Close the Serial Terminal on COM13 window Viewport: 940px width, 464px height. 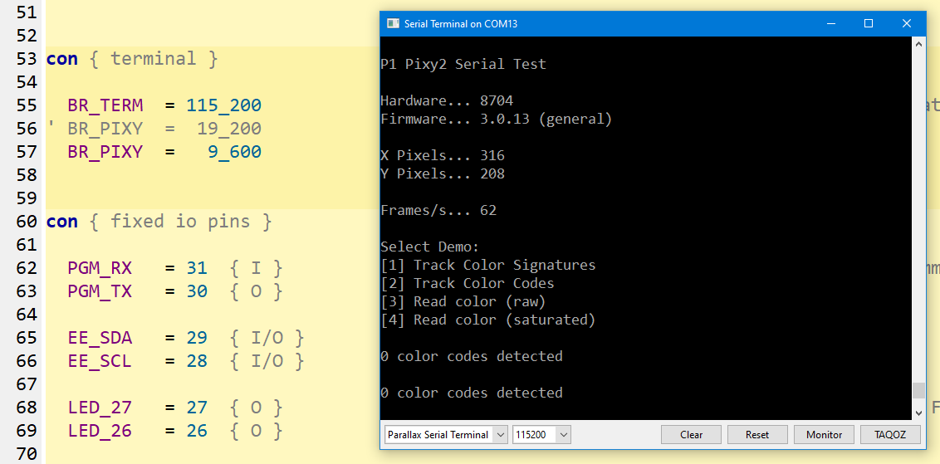coord(906,24)
